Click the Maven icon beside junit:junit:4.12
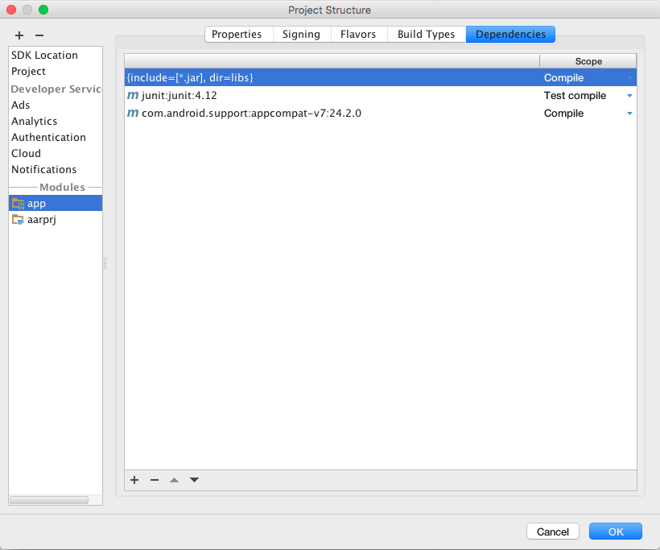The width and height of the screenshot is (660, 550). pyautogui.click(x=133, y=96)
